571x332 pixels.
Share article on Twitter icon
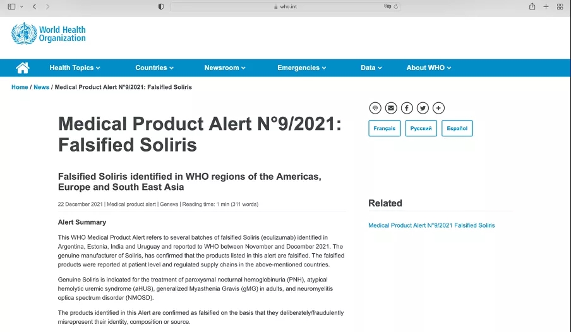pyautogui.click(x=423, y=108)
